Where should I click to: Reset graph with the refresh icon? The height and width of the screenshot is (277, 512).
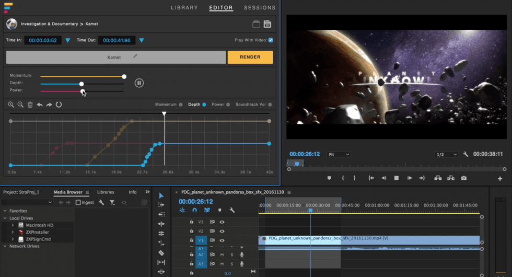tap(59, 105)
